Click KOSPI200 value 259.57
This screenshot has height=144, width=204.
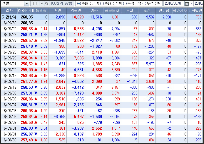[27, 40]
